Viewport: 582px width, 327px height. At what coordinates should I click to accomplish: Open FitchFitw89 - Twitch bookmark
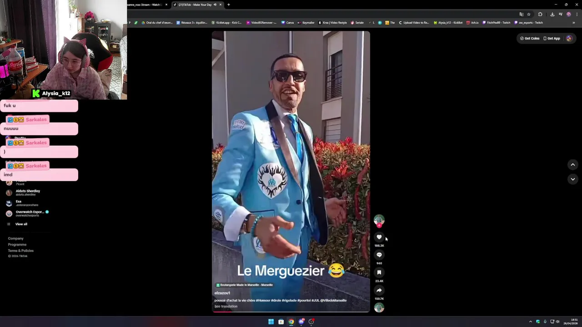[497, 23]
